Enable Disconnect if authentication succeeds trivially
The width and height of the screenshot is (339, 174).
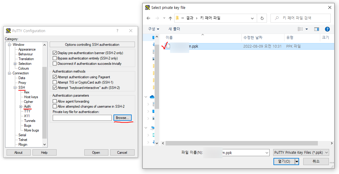55,64
